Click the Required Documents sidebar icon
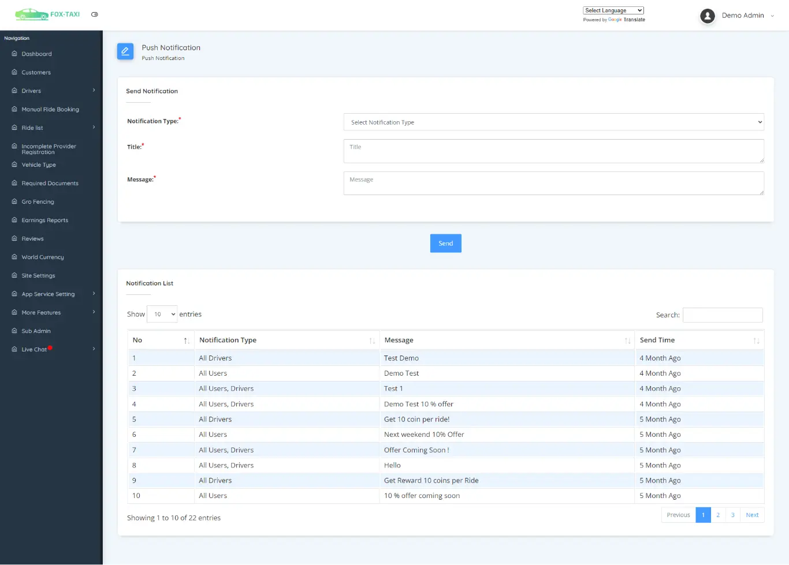 pos(14,183)
